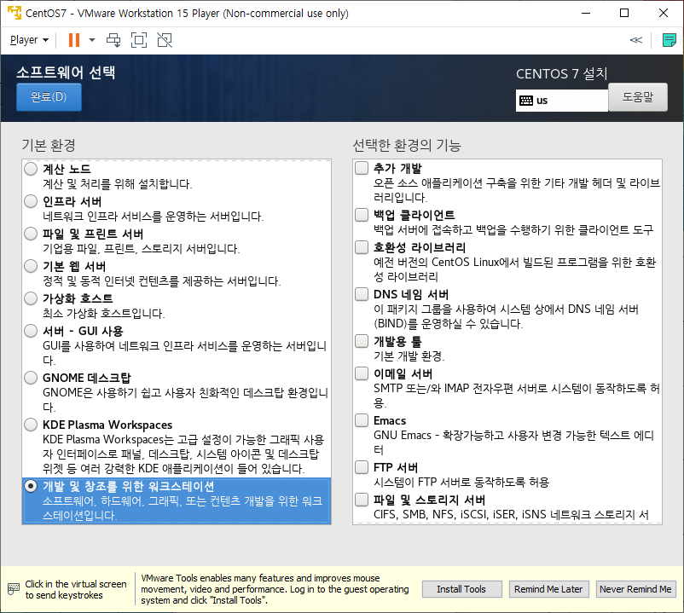Screen dimensions: 684x613
Task: Select 개발 및 창조를 위한 워크스테이션 radio
Action: 31,486
